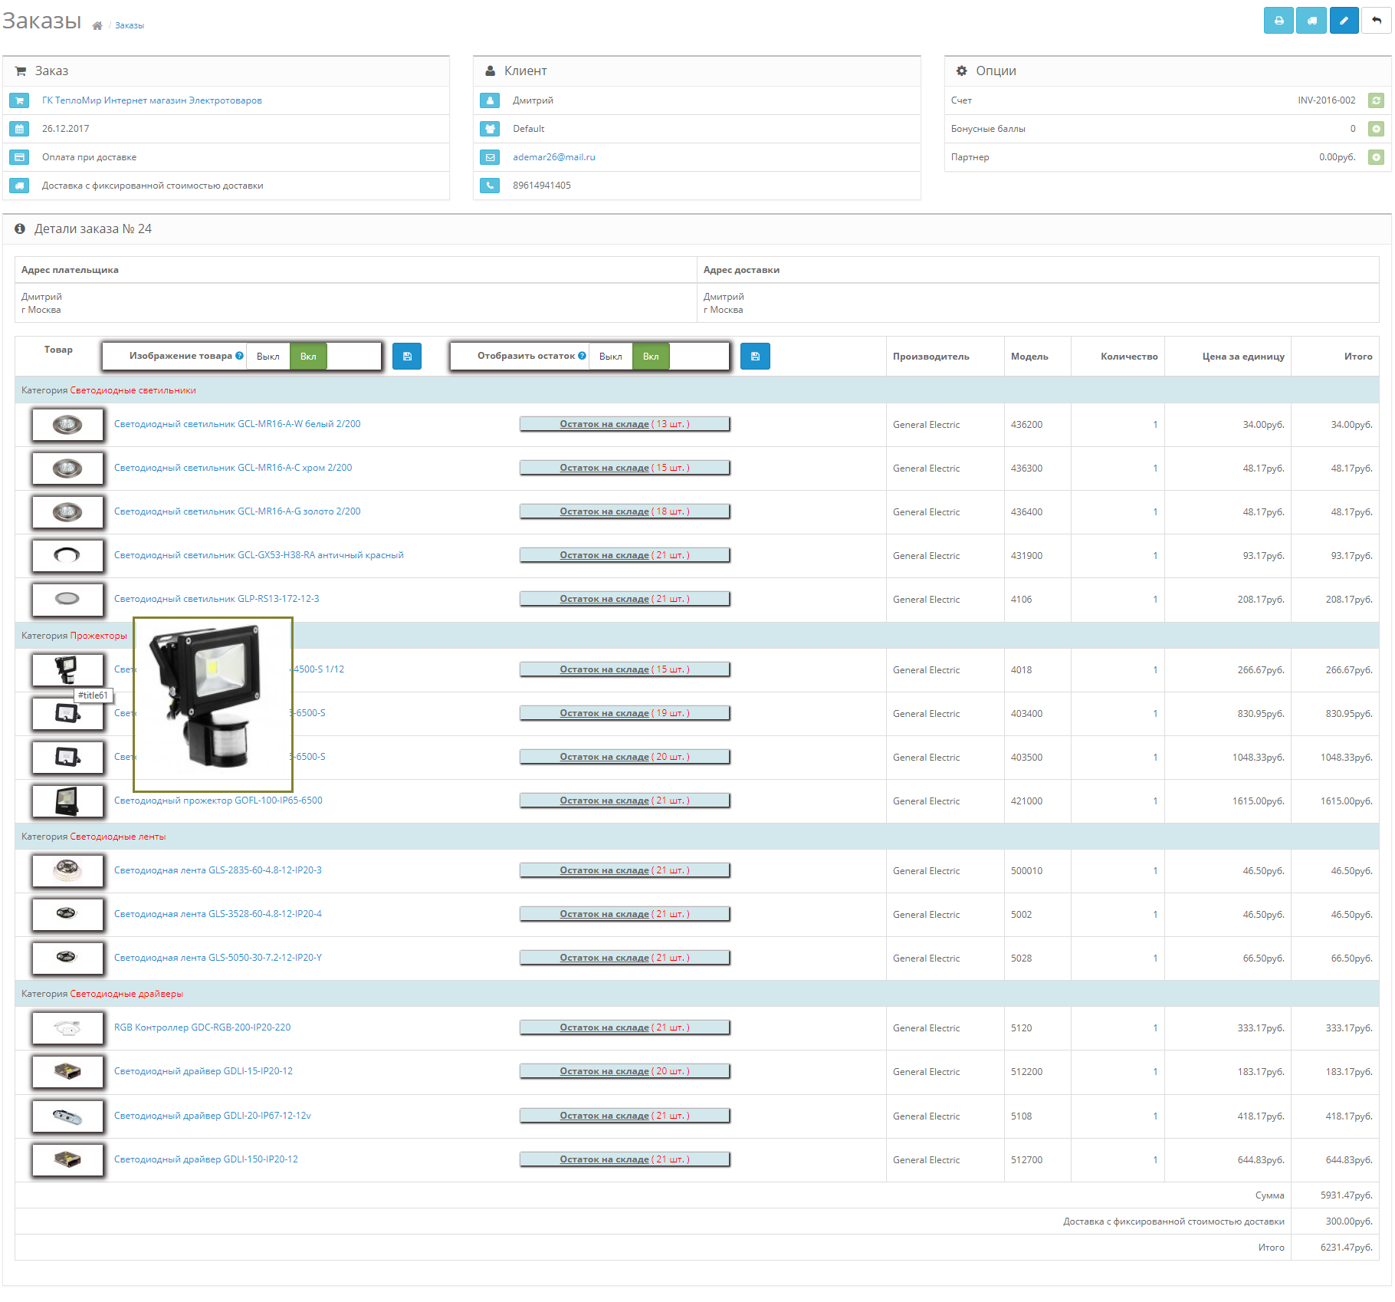This screenshot has width=1395, height=1302.
Task: Click thumbnail of driver GDLI-20-IP67-12-12v
Action: (67, 1116)
